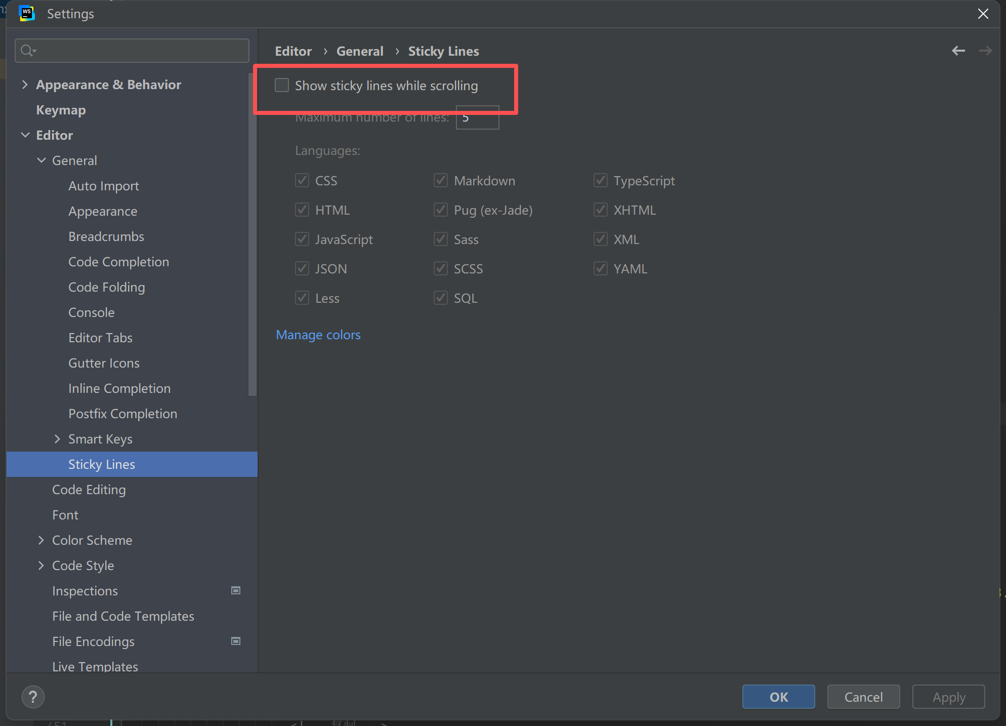The width and height of the screenshot is (1006, 726).
Task: Click the Inspections project-level settings icon
Action: [236, 590]
